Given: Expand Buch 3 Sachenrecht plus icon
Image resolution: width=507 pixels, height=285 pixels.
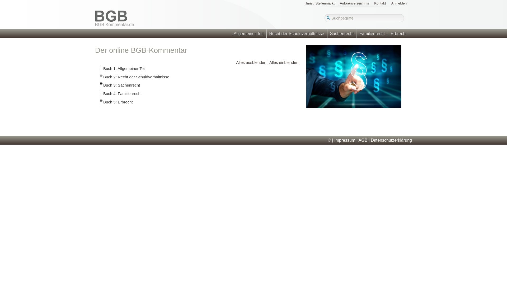Looking at the screenshot, I should point(101,84).
